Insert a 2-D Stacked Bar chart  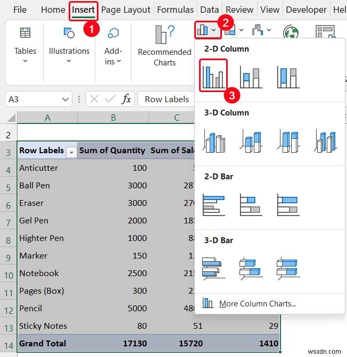click(251, 205)
